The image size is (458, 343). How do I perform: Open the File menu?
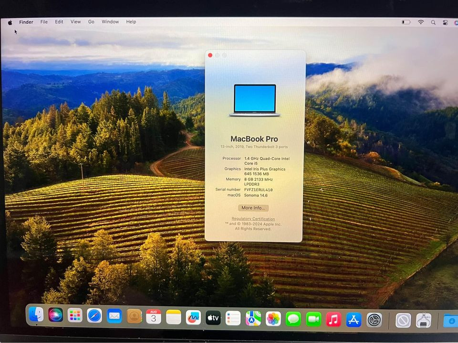point(44,22)
